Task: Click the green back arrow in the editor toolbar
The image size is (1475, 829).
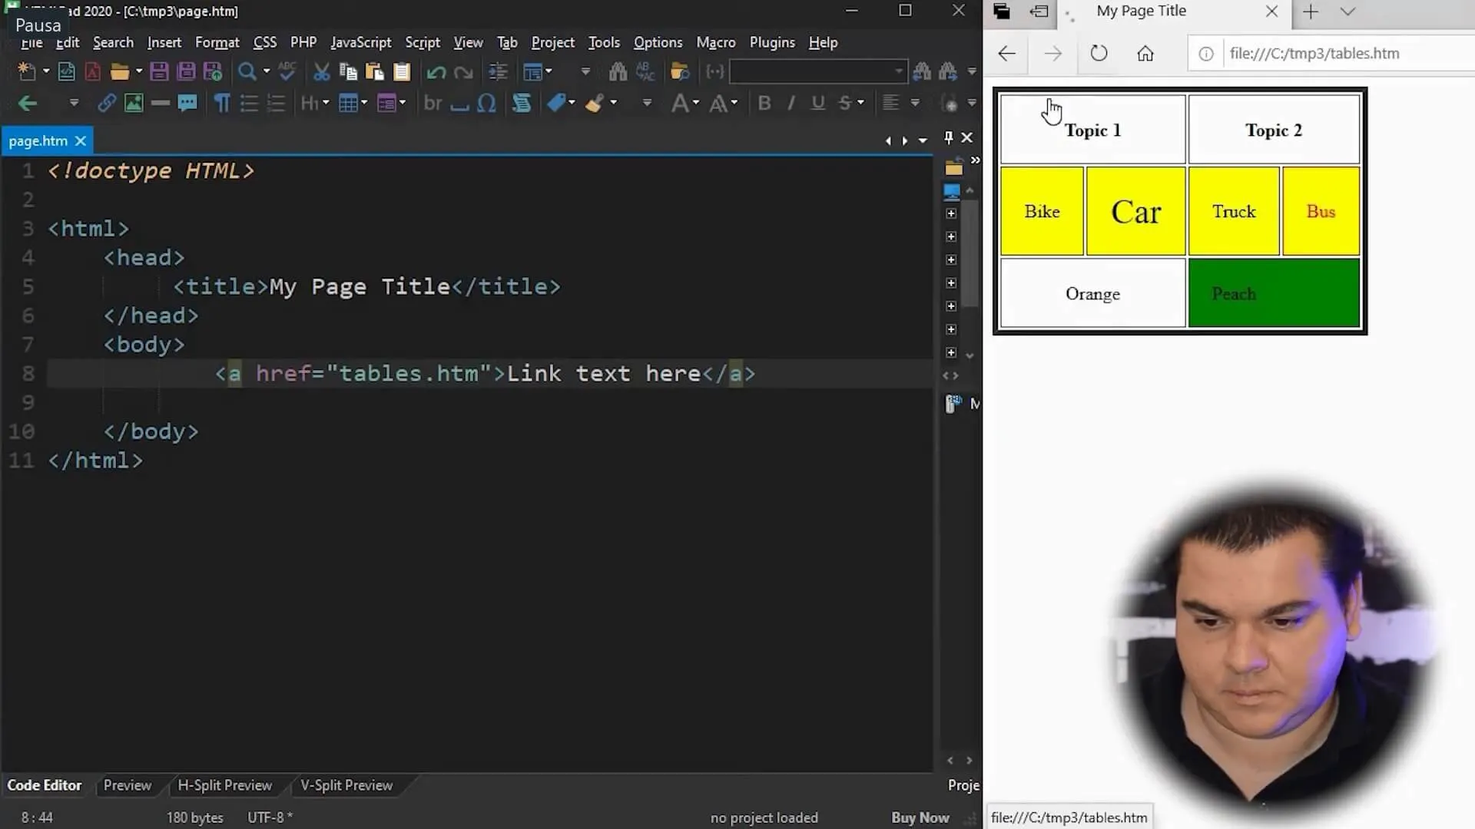Action: (x=28, y=103)
